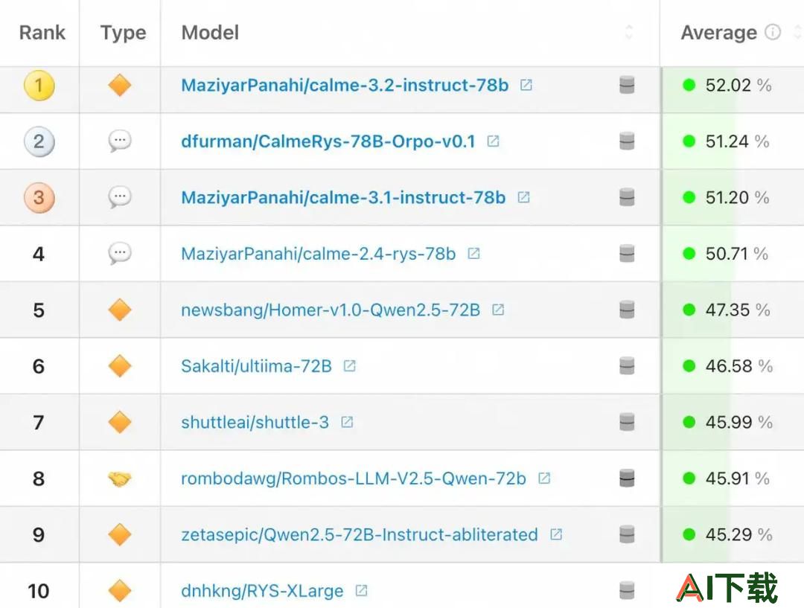Click external link icon beside calme-2.4-rys-78b
The height and width of the screenshot is (608, 804).
coord(473,253)
